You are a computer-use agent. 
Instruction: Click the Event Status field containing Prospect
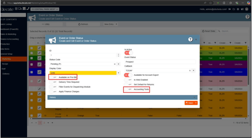click(160, 62)
